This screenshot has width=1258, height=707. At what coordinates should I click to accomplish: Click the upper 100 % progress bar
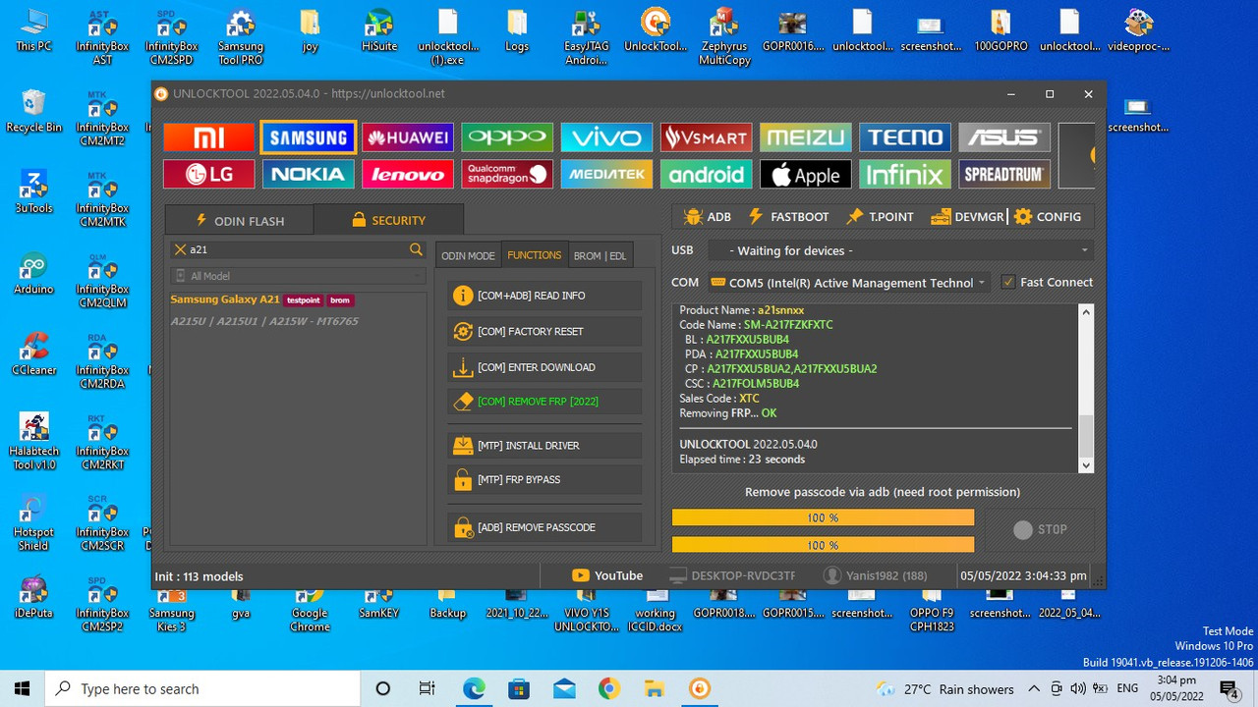823,517
